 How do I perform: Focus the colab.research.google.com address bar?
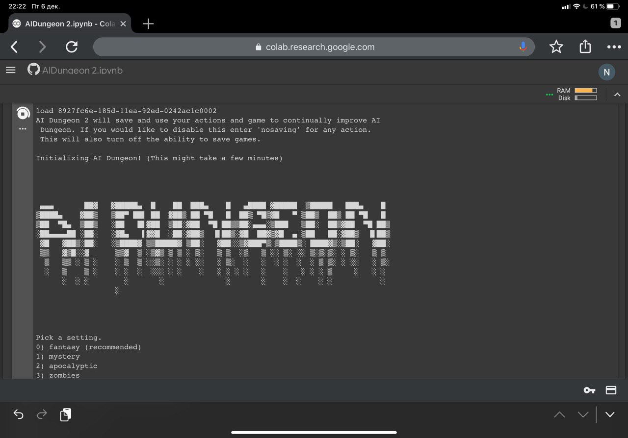click(x=314, y=47)
